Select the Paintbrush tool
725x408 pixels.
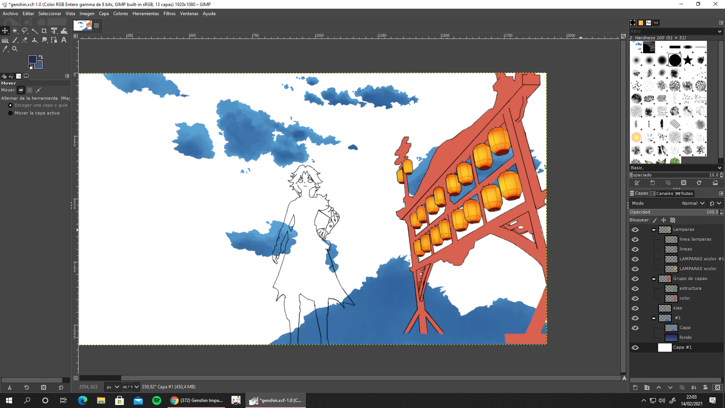[x=15, y=40]
